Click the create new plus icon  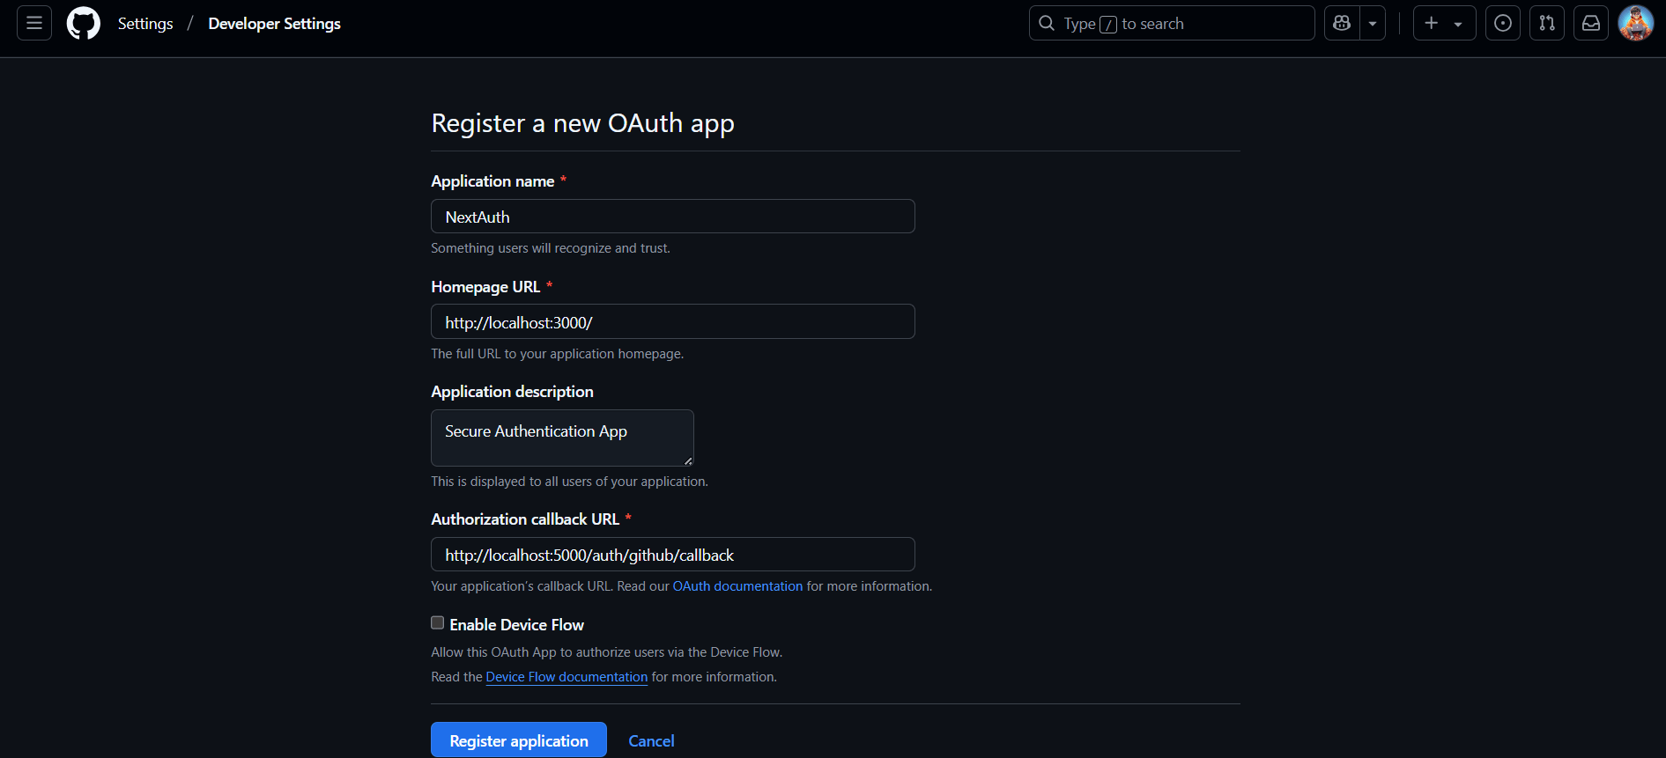point(1432,23)
